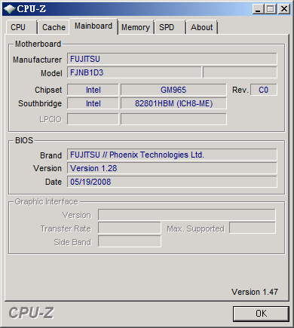Click the first empty LPCIO field
Image resolution: width=294 pixels, height=328 pixels.
pyautogui.click(x=93, y=119)
